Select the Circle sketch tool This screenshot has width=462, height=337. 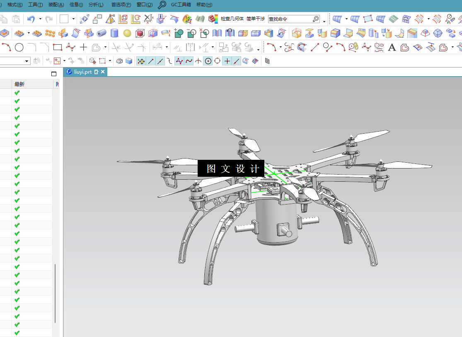pos(19,47)
